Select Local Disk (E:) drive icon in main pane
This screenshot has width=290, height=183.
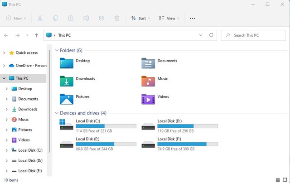[x=67, y=144]
